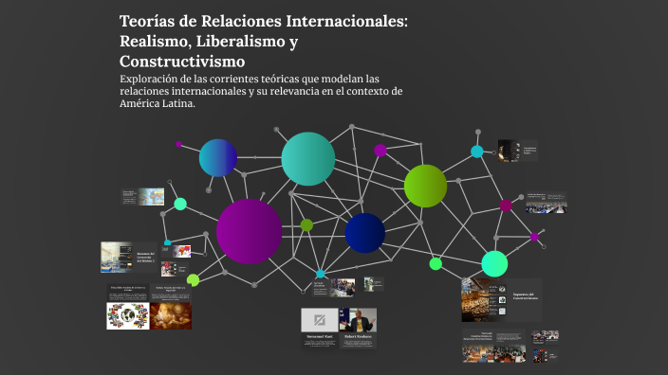Open the 'Robert Keohane' photo slide
This screenshot has height=375, width=668.
pyautogui.click(x=358, y=328)
